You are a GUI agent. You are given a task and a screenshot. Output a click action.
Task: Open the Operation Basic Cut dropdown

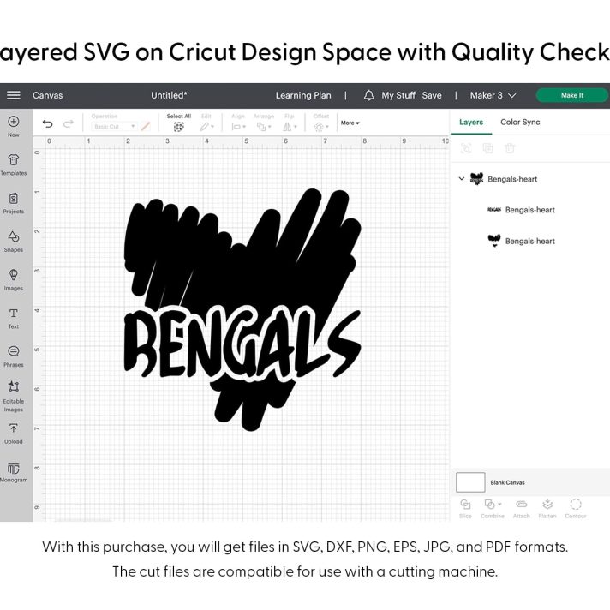[x=114, y=127]
